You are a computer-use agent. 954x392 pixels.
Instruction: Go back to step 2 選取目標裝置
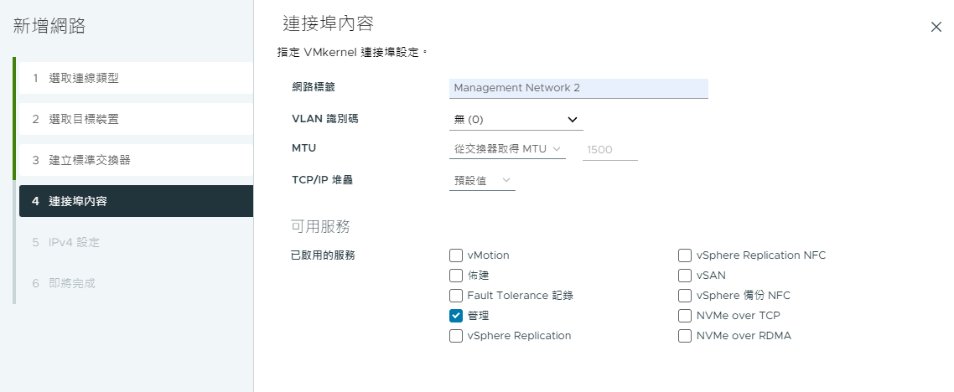pyautogui.click(x=136, y=119)
